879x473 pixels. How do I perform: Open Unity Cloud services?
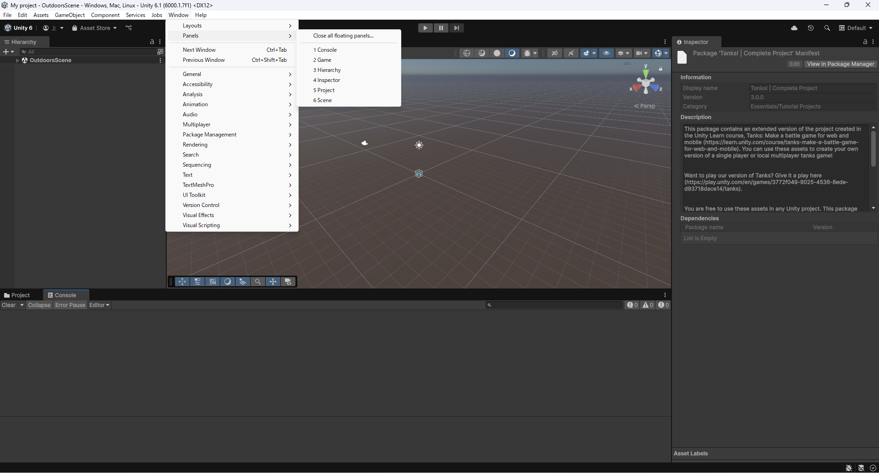coord(794,27)
